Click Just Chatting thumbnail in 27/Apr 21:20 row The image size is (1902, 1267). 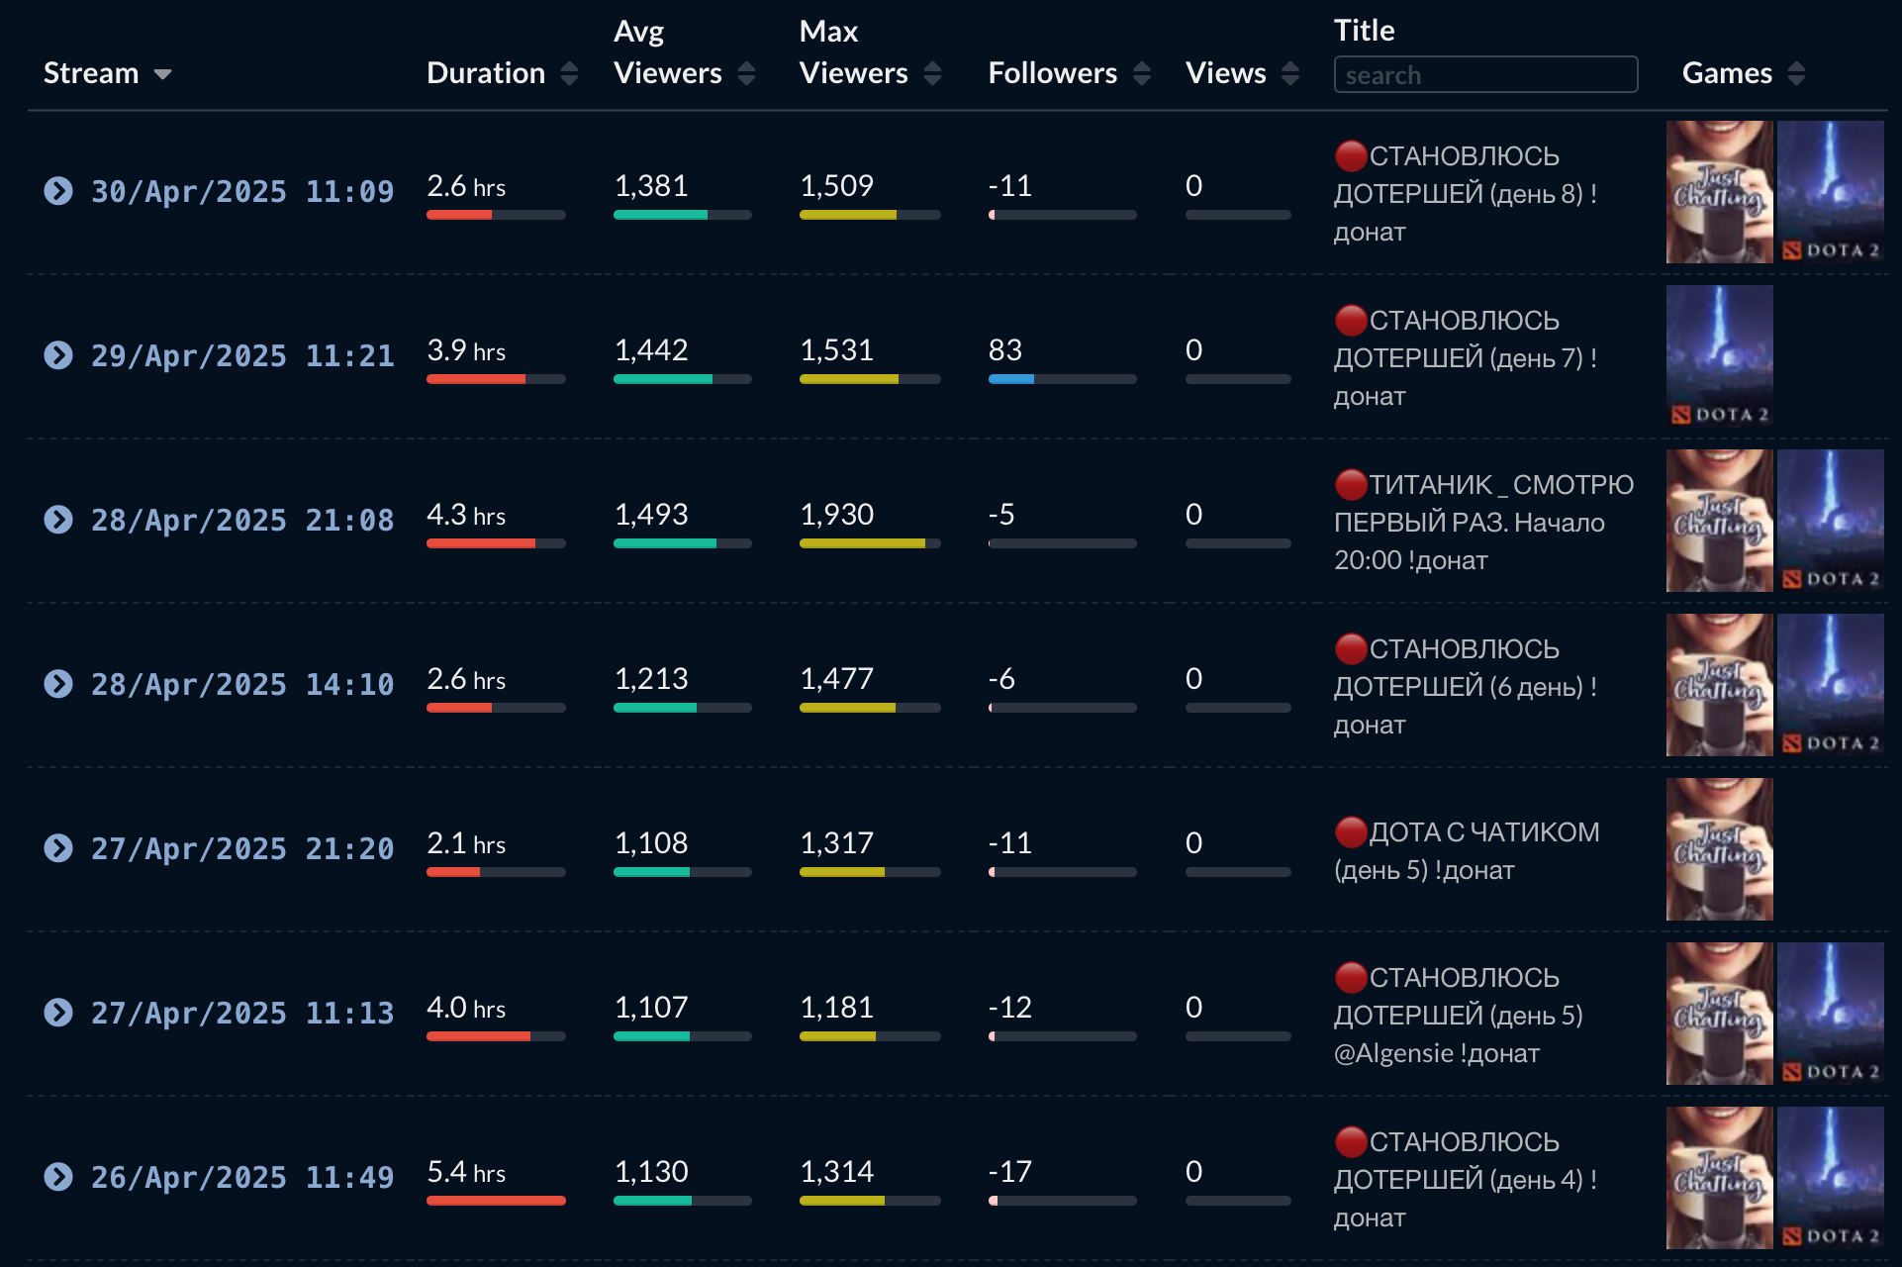point(1719,848)
